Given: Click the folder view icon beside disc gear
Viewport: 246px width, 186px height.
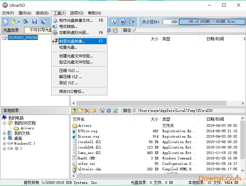Looking at the screenshot, I should (x=115, y=30).
